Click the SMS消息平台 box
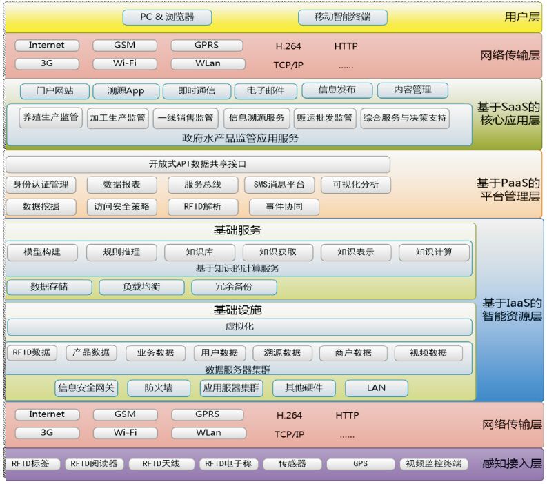The width and height of the screenshot is (547, 484). click(x=279, y=185)
